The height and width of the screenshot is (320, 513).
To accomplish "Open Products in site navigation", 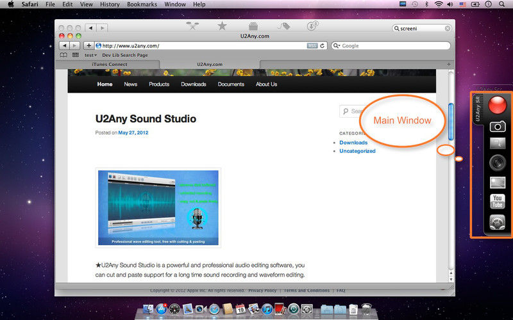I will pyautogui.click(x=159, y=84).
